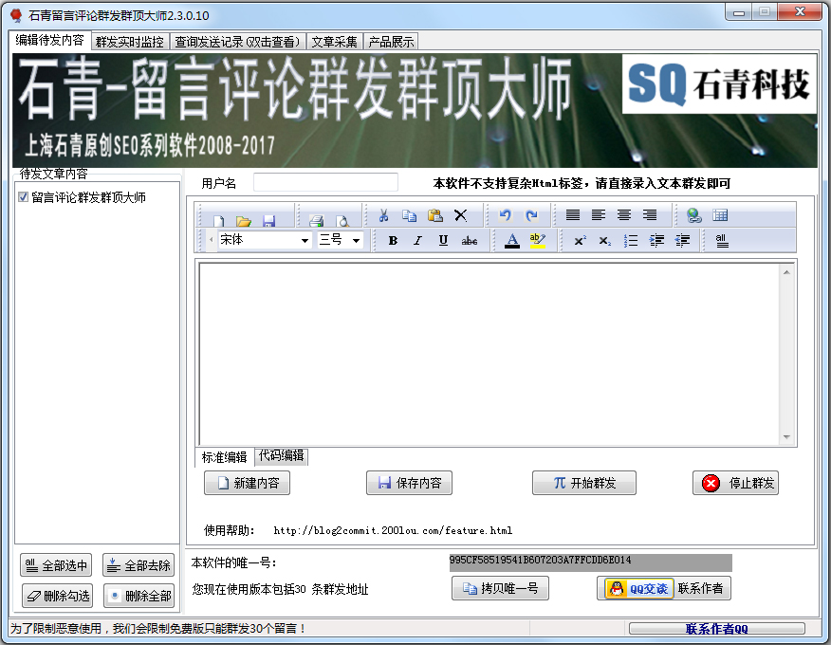Open the 文章采集 tab
The image size is (831, 645).
click(x=335, y=42)
